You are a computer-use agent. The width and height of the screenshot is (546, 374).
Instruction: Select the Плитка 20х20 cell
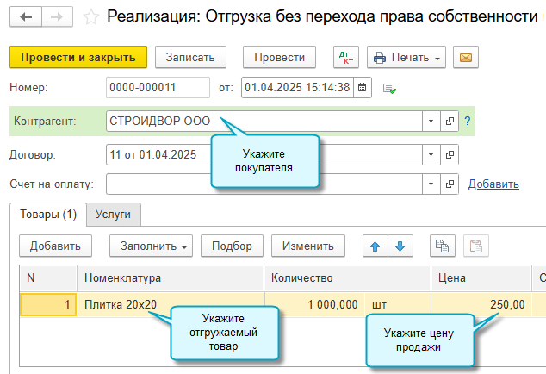[171, 305]
